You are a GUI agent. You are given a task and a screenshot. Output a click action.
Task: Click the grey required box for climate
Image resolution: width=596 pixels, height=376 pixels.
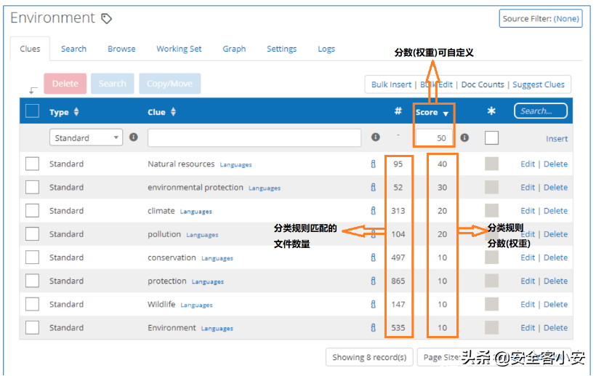tap(491, 211)
